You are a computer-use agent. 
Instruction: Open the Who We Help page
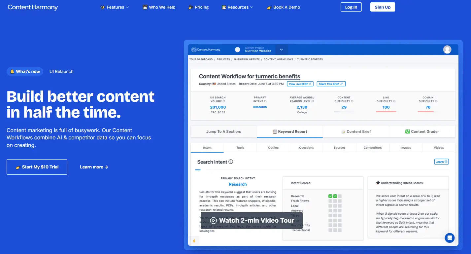159,7
